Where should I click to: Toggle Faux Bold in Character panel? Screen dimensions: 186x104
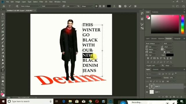coord(148,58)
